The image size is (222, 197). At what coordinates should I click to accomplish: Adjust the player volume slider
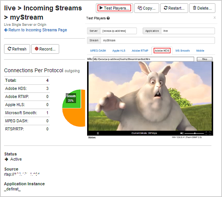pos(194,133)
